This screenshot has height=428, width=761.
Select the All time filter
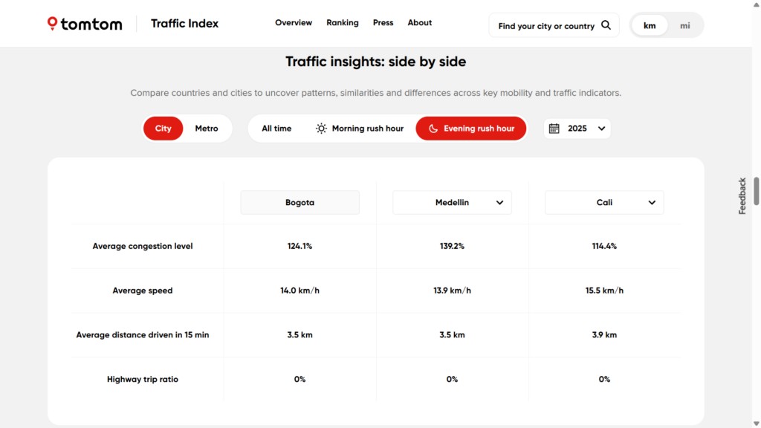pos(276,129)
